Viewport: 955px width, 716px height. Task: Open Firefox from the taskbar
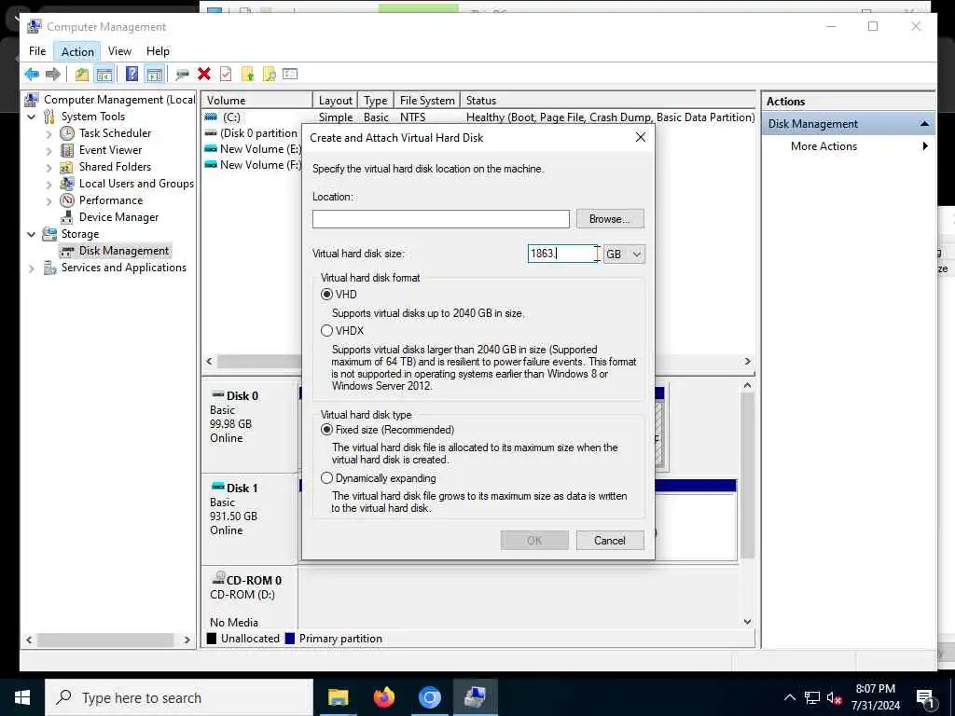coord(383,697)
